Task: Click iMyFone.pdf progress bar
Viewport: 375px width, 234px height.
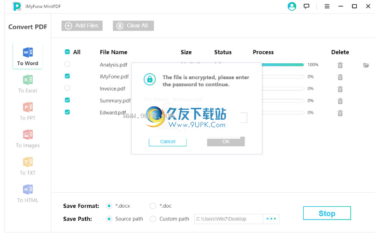Action: pos(283,76)
